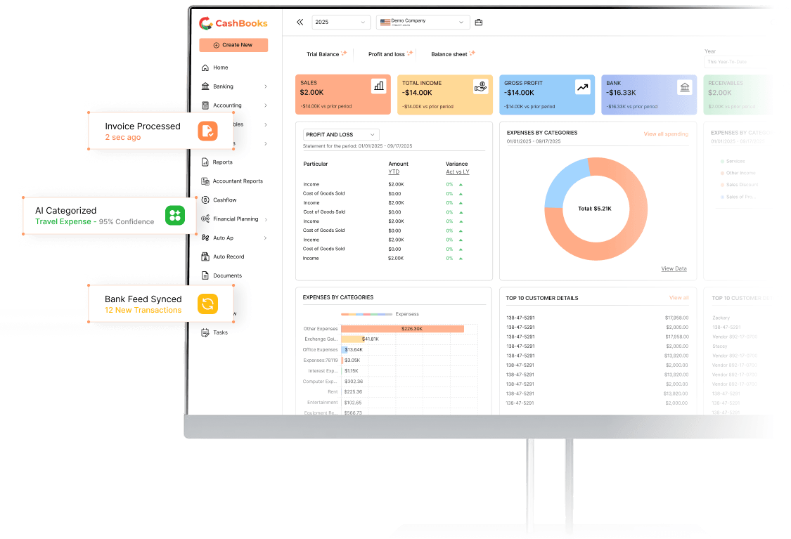Open the 2025 year dropdown
This screenshot has height=539, width=791.
(x=341, y=22)
